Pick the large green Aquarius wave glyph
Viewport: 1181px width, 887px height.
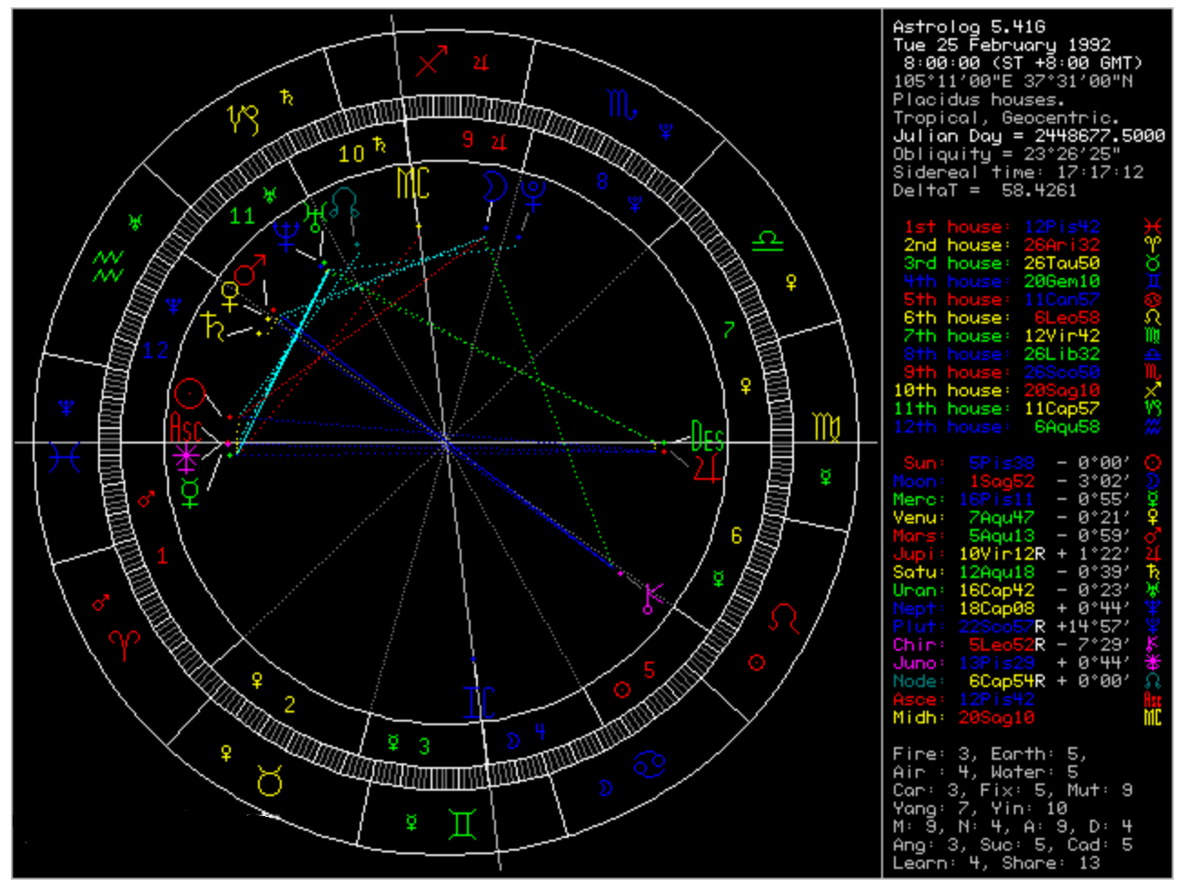[108, 265]
